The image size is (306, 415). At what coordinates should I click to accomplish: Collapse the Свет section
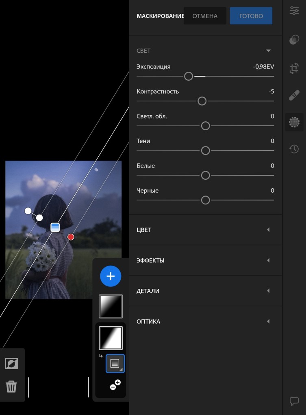tap(268, 51)
